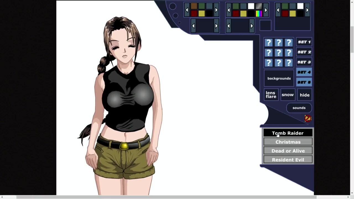354x199 pixels.
Task: Pick the green swatch in leftmost palette
Action: click(202, 6)
